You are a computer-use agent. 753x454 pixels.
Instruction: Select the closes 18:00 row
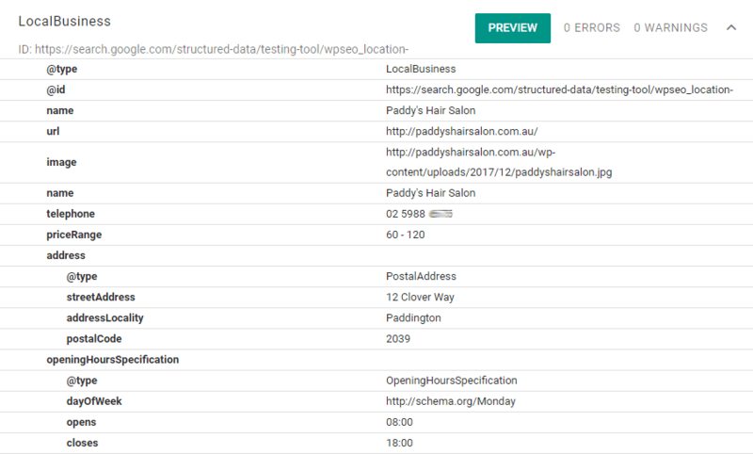376,443
